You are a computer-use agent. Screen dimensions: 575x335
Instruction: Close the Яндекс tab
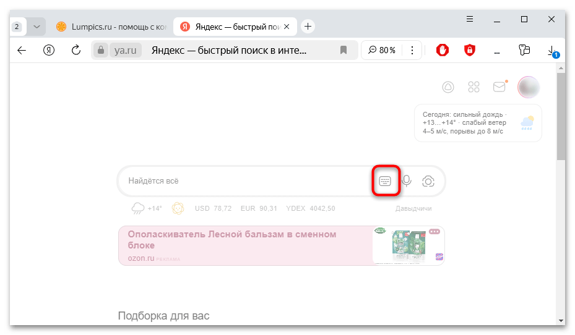tap(287, 27)
